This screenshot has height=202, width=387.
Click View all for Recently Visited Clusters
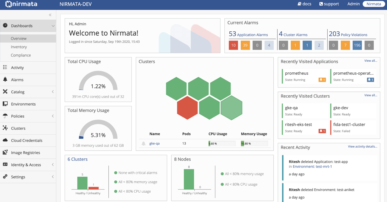371,95
